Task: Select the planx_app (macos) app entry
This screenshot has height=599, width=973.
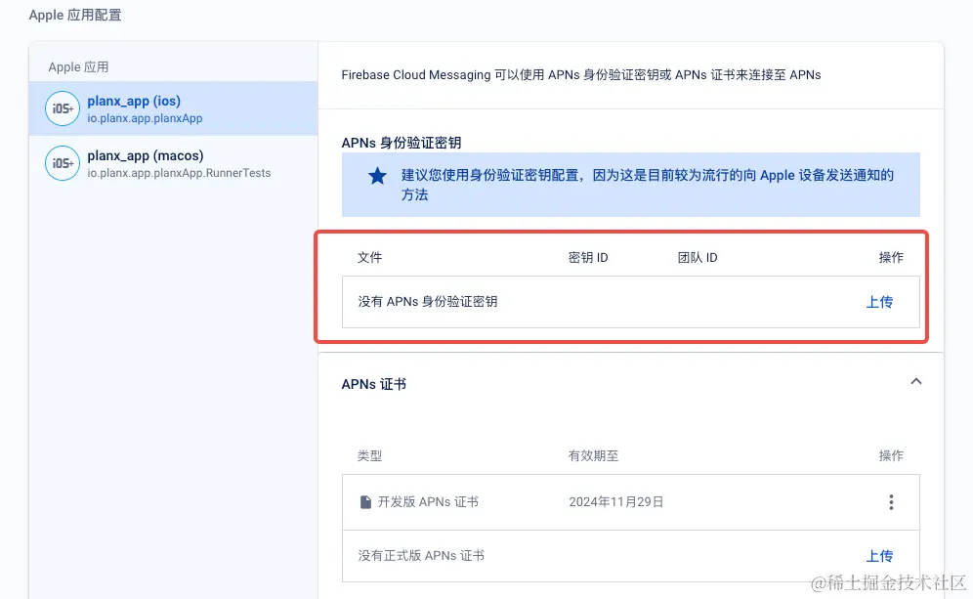Action: pos(173,163)
